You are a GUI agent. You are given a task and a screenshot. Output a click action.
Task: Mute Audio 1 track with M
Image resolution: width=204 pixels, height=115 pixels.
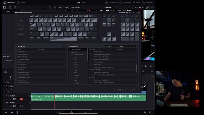[x=21, y=99]
